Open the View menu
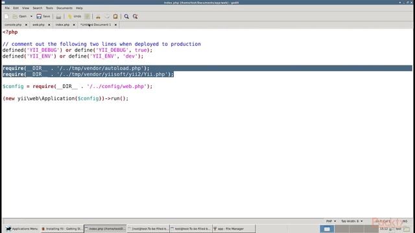The height and width of the screenshot is (233, 415). 26,8
